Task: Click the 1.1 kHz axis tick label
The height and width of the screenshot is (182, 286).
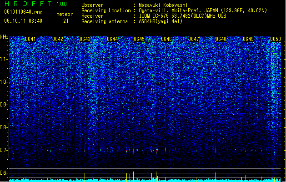Action: (x=4, y=59)
